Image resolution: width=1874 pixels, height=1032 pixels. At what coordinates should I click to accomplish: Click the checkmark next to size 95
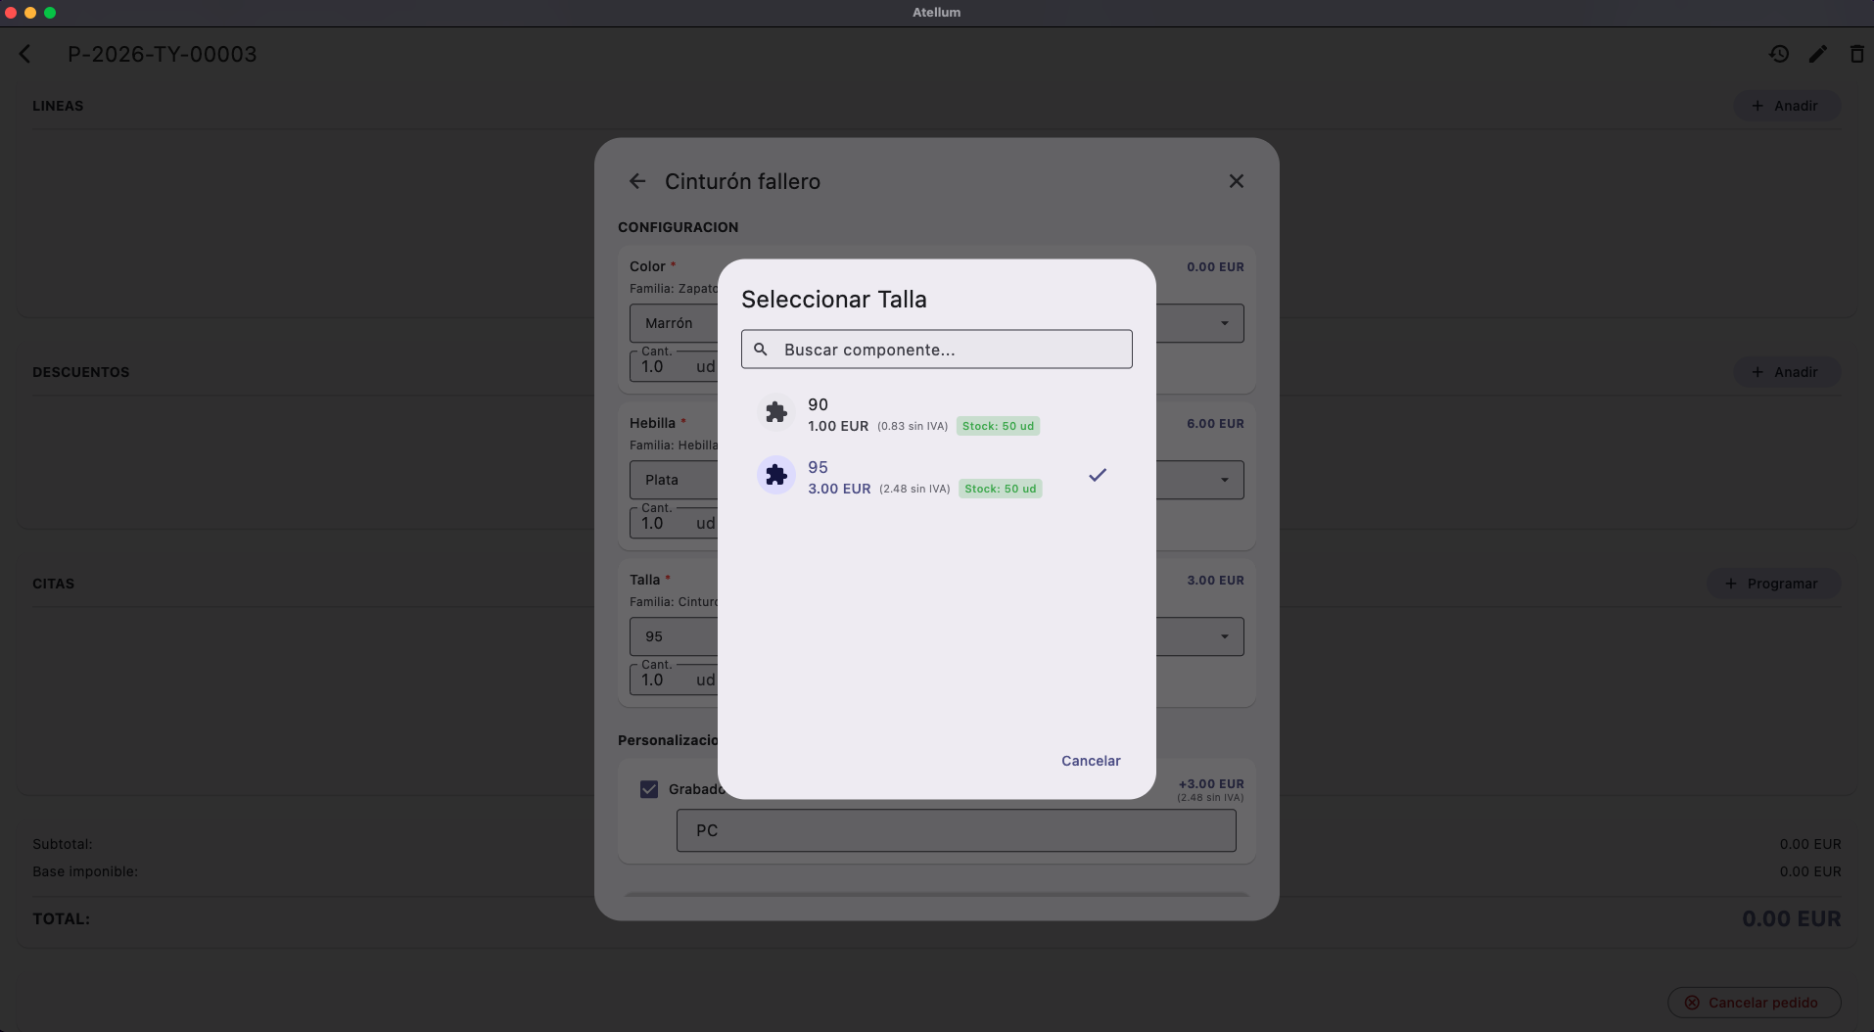pos(1098,475)
